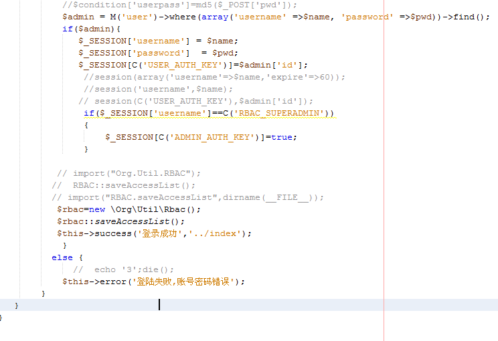The image size is (498, 341).
Task: Click the $rbac::saveAccessList() call
Action: (x=120, y=221)
